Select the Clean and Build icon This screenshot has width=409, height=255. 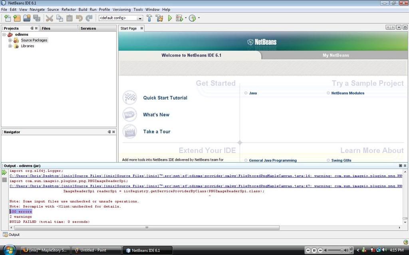click(159, 18)
